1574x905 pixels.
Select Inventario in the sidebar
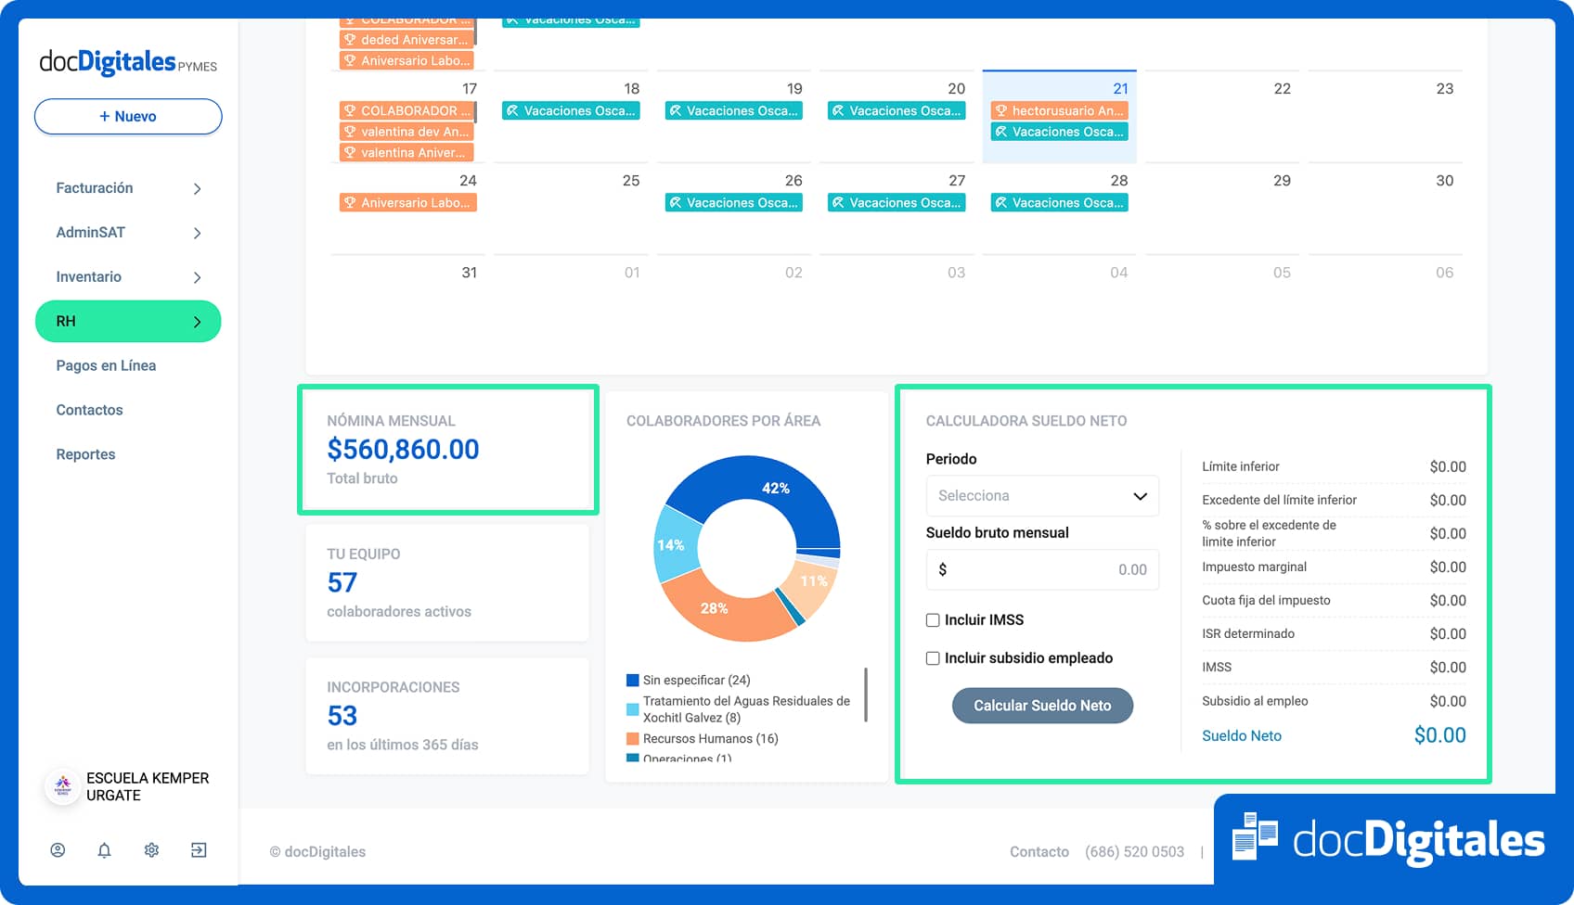point(88,276)
